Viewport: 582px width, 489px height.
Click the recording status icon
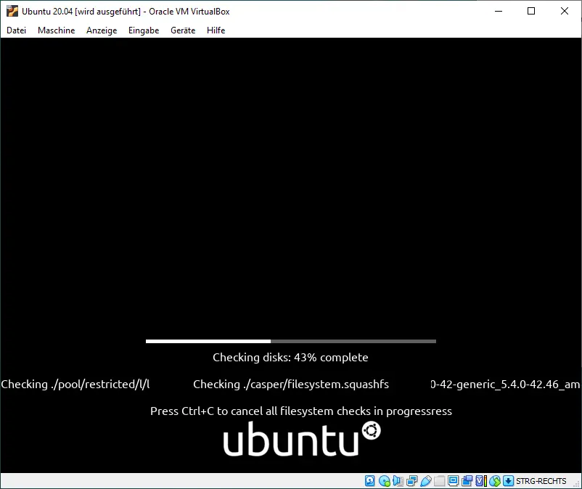coord(467,481)
